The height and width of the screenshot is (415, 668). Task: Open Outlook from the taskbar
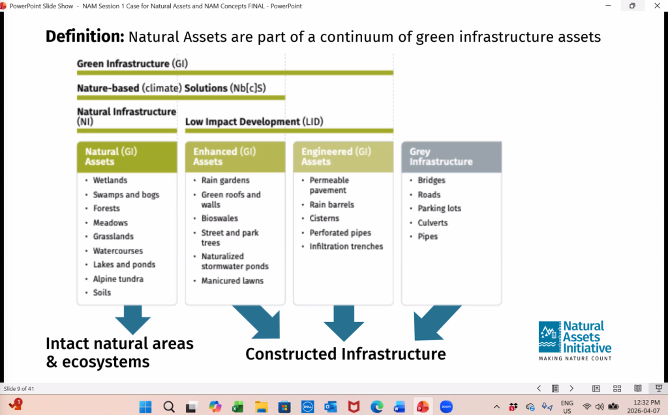pyautogui.click(x=330, y=407)
